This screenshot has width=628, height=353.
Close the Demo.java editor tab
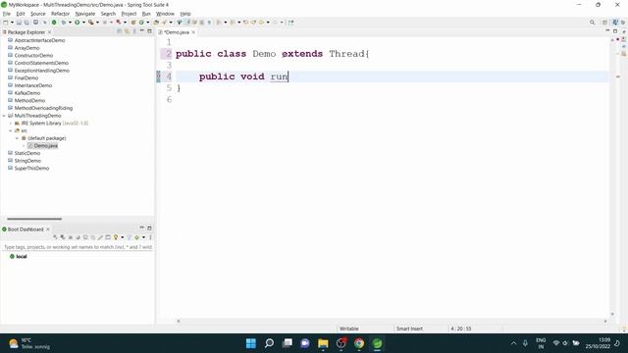point(193,32)
